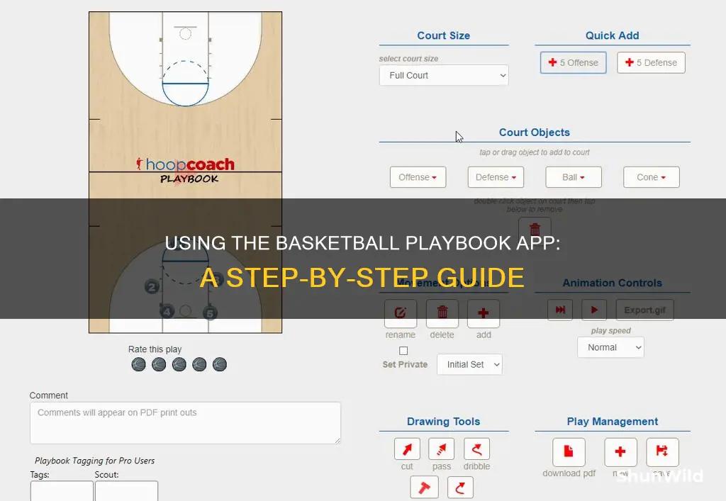Open the Normal play speed dropdown

pyautogui.click(x=610, y=347)
